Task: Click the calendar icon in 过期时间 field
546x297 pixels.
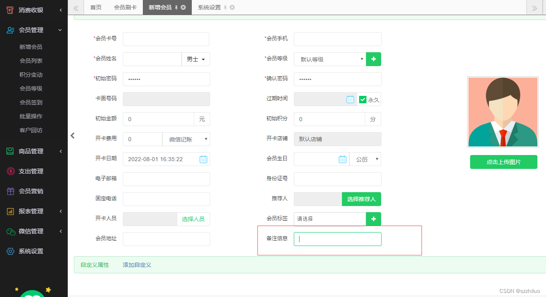Action: (350, 99)
